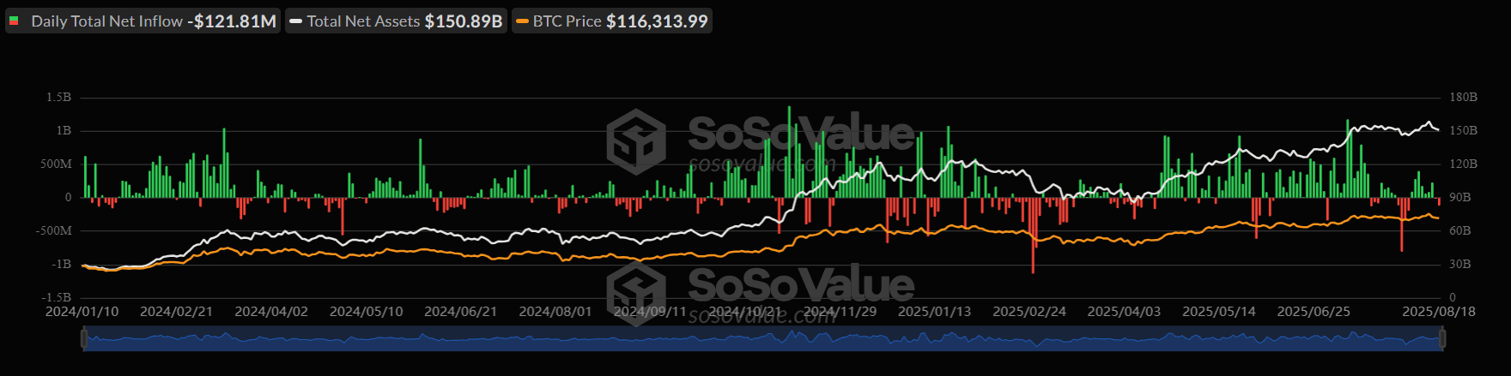This screenshot has width=1511, height=376.
Task: Click the 2024/02/21 date axis label
Action: 176,312
